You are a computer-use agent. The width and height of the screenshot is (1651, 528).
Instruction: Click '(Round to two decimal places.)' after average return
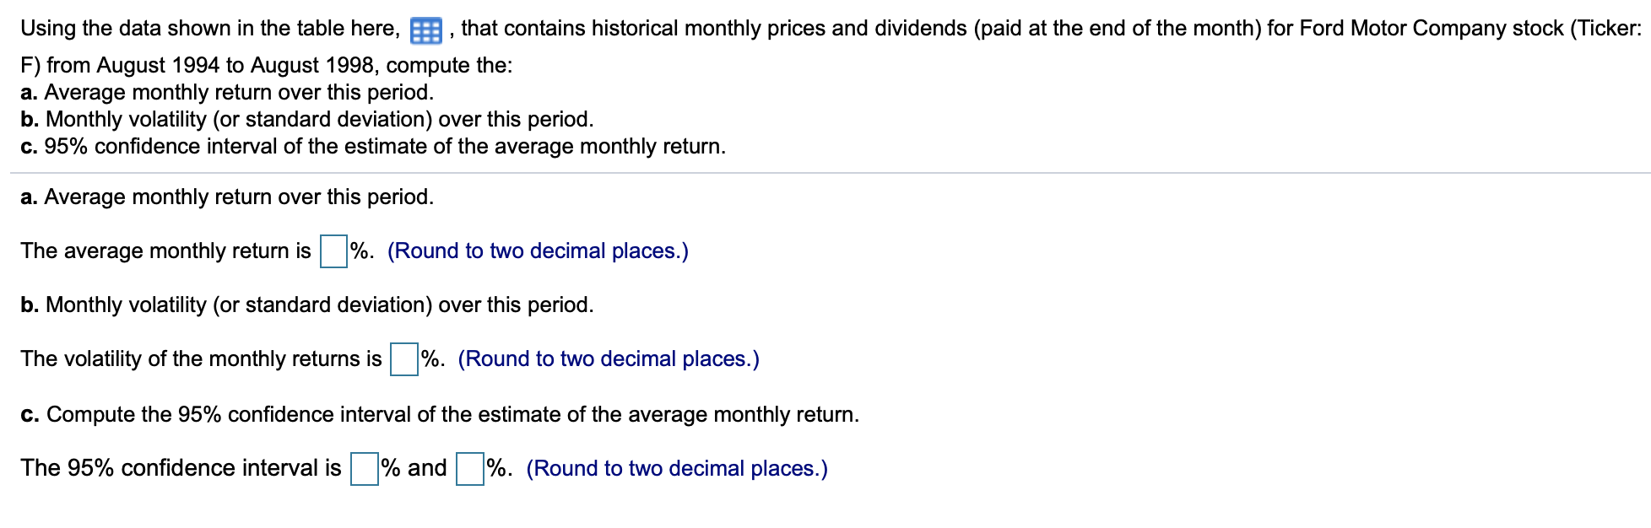tap(537, 251)
